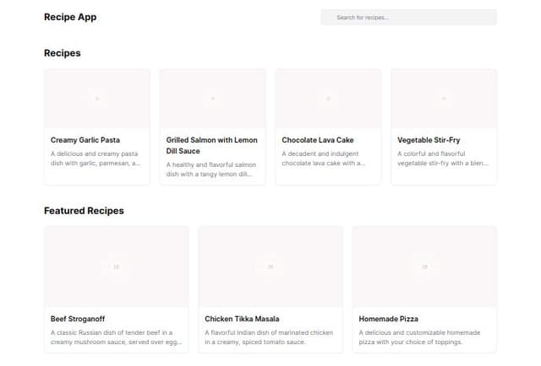Click the Vegetable Stir-Fry image placeholder icon

click(x=444, y=99)
